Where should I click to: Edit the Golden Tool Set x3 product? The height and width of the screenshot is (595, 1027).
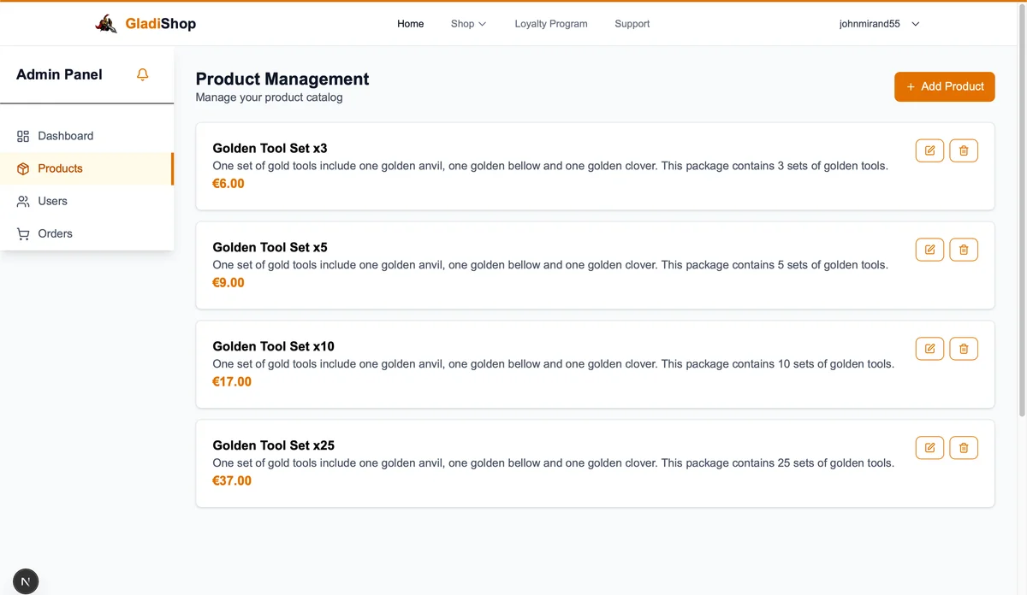click(x=929, y=150)
